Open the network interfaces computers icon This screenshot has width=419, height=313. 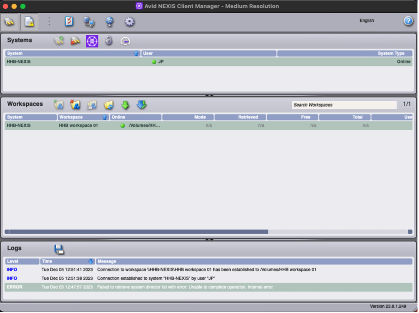point(89,22)
